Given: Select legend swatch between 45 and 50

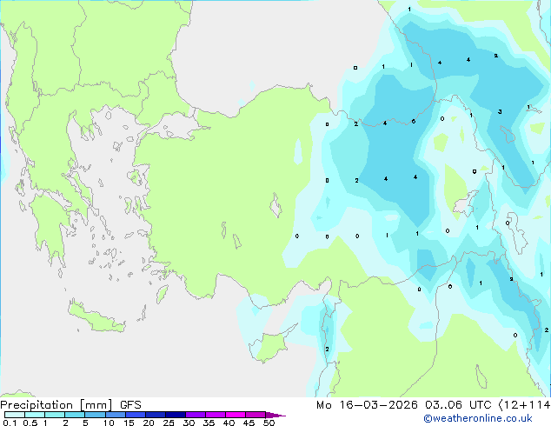Looking at the screenshot, I should 256,415.
